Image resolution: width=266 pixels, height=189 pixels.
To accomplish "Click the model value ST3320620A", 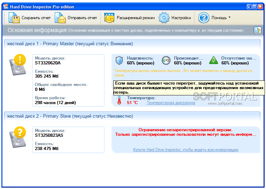I will (48, 63).
